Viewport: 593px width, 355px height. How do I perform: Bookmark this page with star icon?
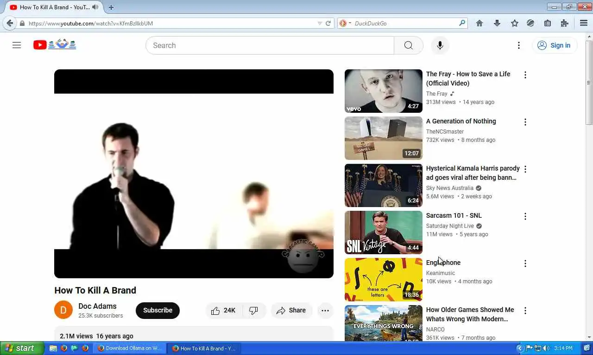[515, 23]
